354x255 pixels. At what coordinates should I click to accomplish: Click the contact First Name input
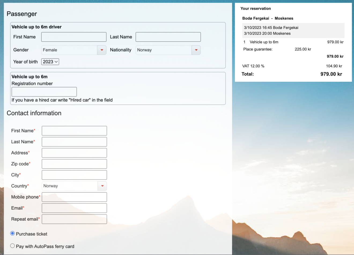point(74,131)
